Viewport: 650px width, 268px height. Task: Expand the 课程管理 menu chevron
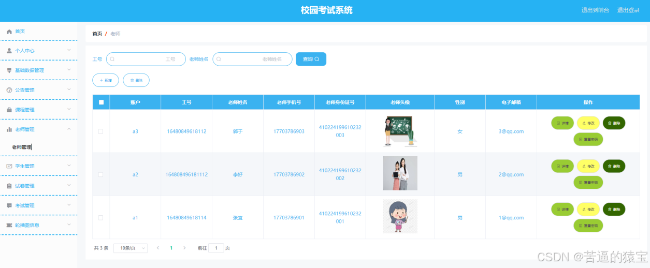[x=69, y=109]
